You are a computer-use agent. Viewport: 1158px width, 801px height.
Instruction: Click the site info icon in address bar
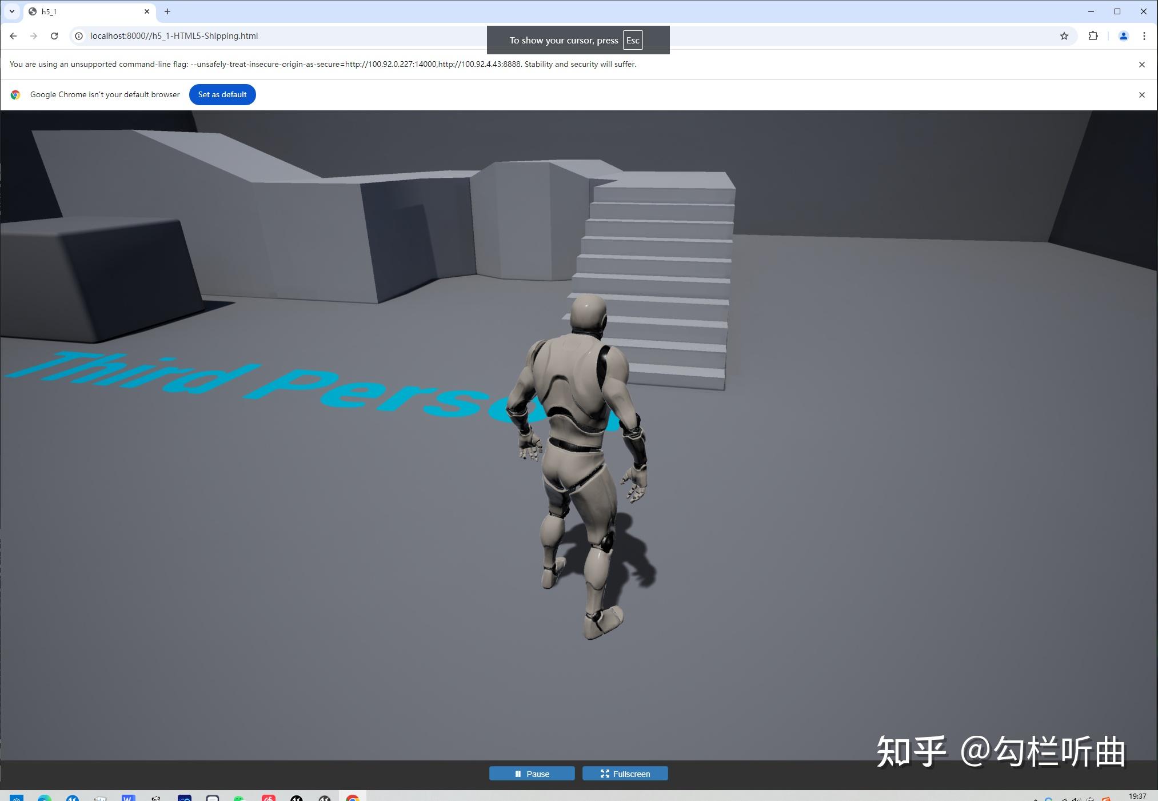(79, 35)
